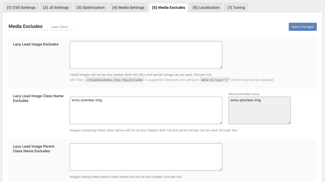Click resize grip on Class Name Excludes text area
This screenshot has height=182, width=325.
pyautogui.click(x=221, y=123)
